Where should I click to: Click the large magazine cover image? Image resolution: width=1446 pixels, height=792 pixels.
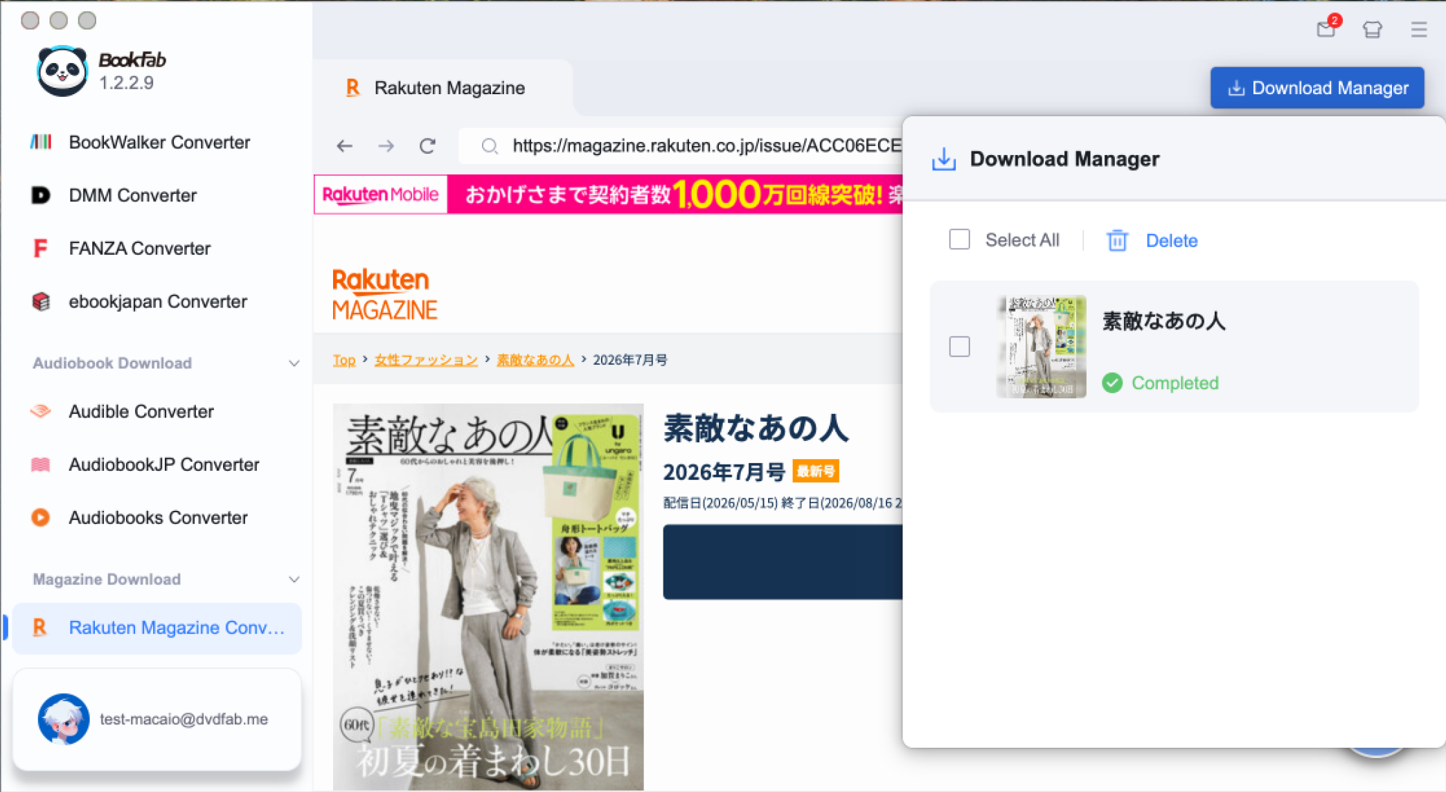tap(488, 597)
